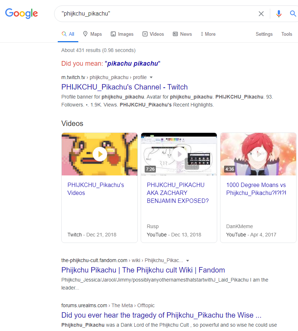The image size is (298, 331).
Task: Click the Videos tab play icon
Action: pyautogui.click(x=145, y=34)
